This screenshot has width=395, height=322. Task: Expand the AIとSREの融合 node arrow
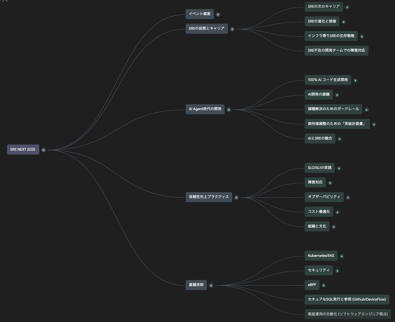pos(339,139)
